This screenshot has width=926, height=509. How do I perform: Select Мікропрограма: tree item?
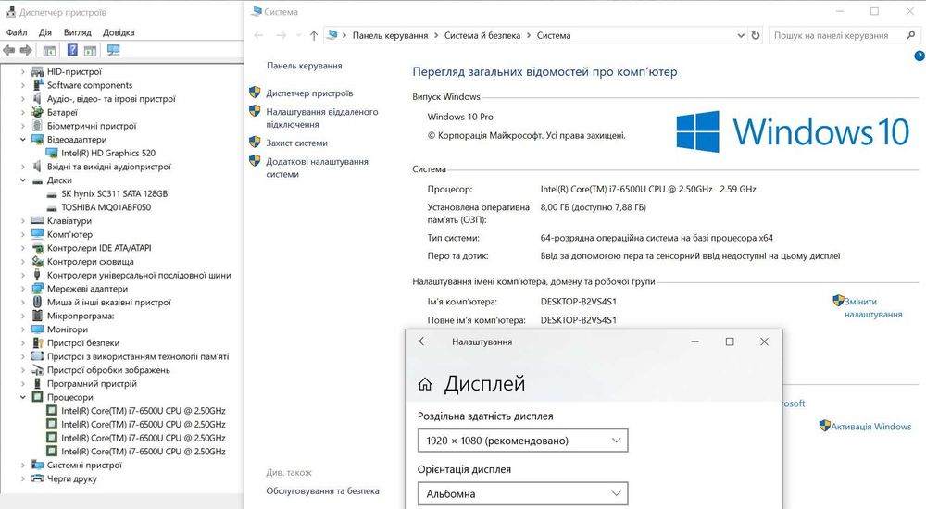point(81,316)
